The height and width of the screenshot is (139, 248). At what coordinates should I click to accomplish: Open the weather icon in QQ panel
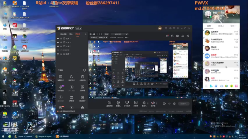coord(235,14)
